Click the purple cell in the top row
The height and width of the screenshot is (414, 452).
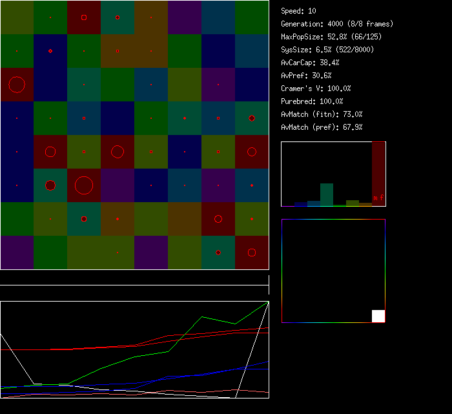185,17
